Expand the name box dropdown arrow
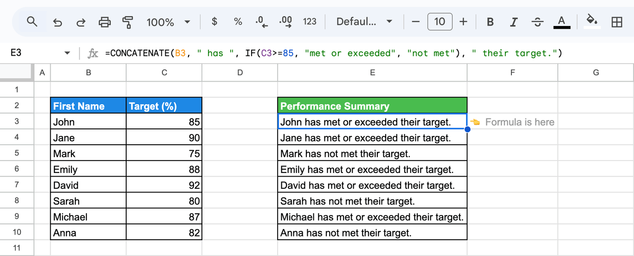Image resolution: width=634 pixels, height=256 pixels. (x=67, y=53)
